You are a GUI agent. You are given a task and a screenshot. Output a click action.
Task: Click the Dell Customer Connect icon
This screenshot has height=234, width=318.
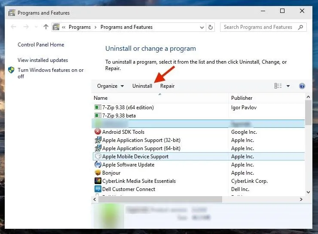(x=98, y=189)
